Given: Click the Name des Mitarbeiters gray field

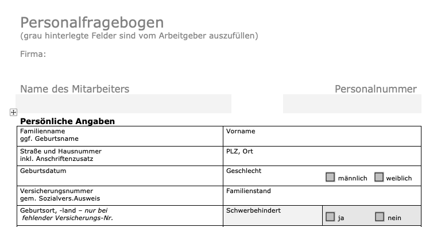Looking at the screenshot, I should click(123, 103).
